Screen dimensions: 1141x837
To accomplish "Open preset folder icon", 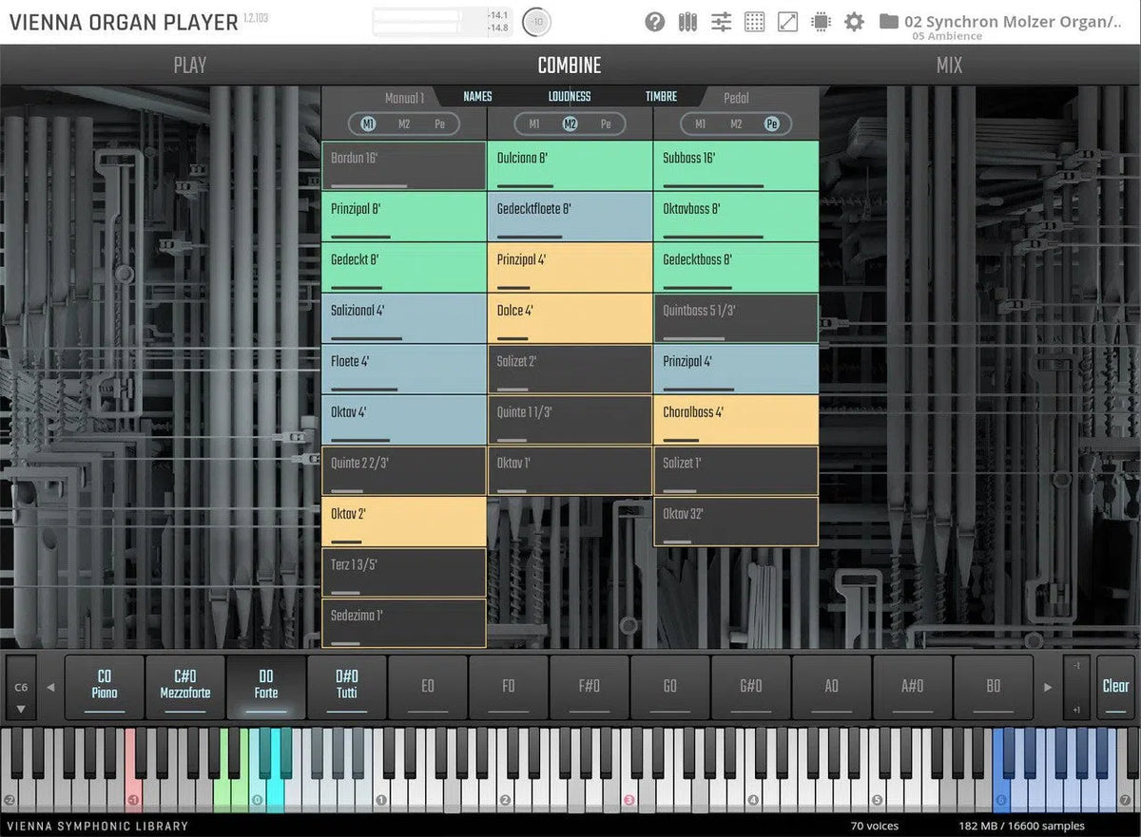I will click(889, 22).
